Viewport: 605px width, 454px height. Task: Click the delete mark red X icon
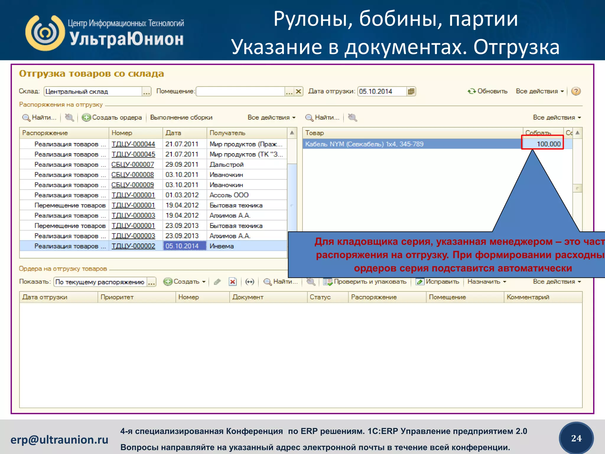233,282
